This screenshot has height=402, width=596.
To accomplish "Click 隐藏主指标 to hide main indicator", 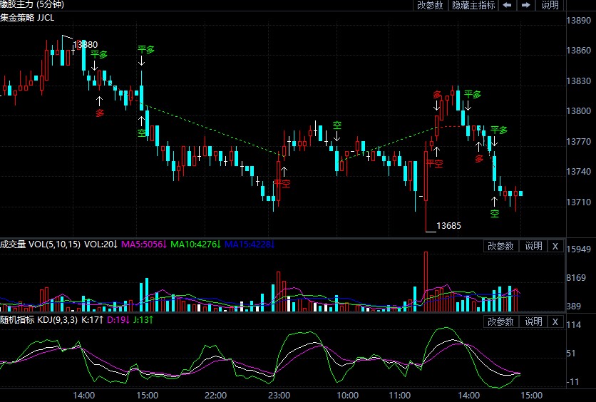I will (x=473, y=5).
